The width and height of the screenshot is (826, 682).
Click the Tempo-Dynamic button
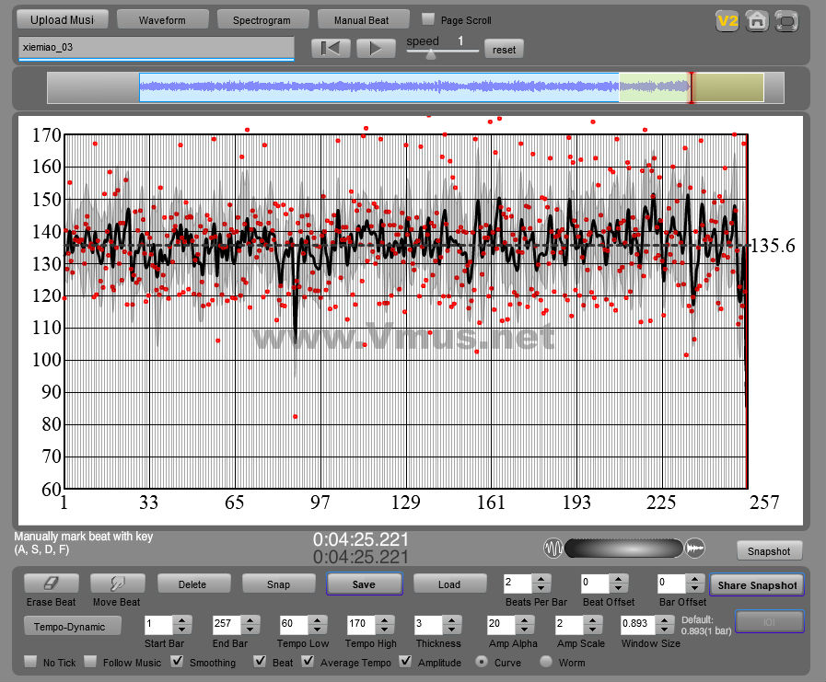tap(73, 626)
